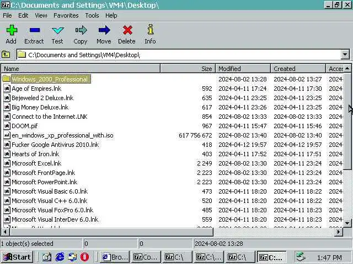The image size is (353, 264).
Task: Open the View menu
Action: click(41, 15)
